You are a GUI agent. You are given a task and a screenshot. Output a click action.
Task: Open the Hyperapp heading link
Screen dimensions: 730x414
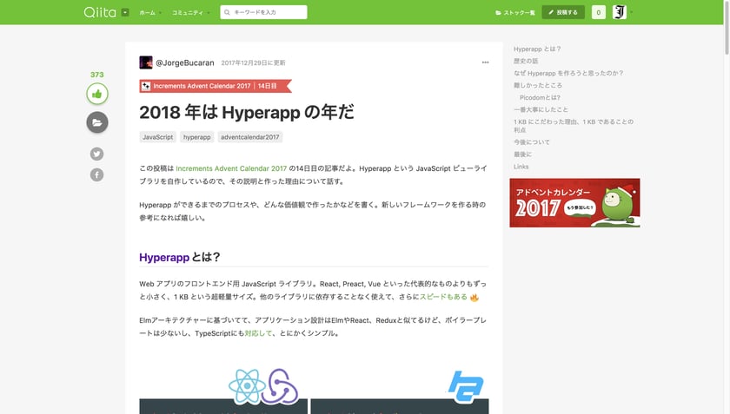(x=164, y=257)
